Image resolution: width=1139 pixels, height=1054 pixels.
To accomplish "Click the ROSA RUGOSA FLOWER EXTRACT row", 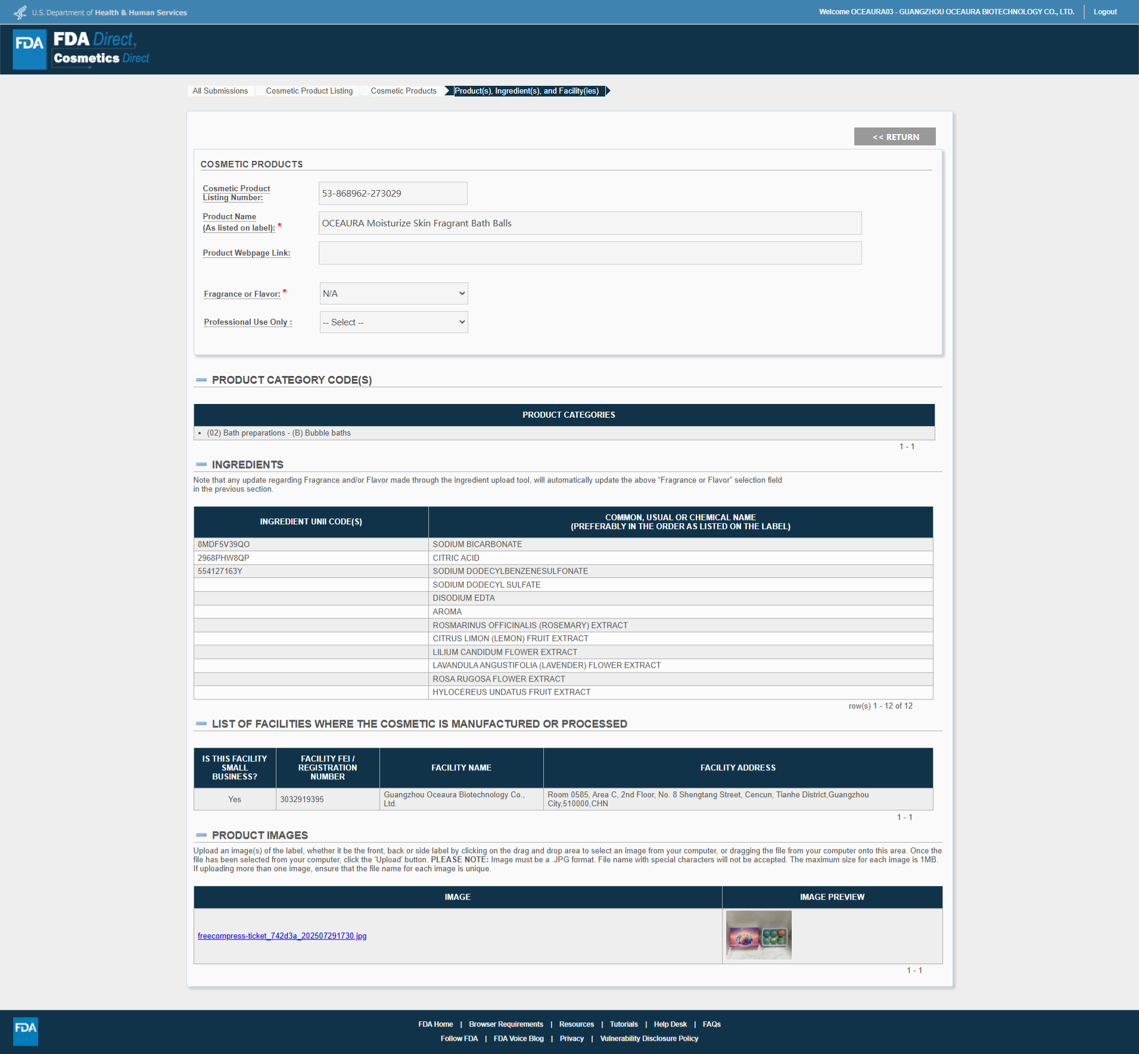I will click(x=563, y=679).
